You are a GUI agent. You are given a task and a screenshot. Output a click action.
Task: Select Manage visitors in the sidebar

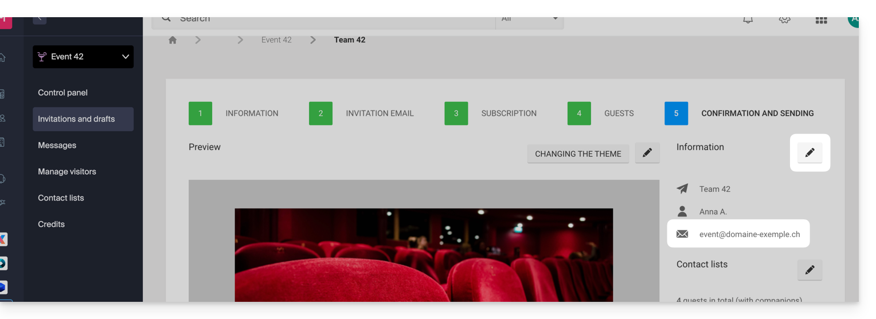(x=67, y=172)
